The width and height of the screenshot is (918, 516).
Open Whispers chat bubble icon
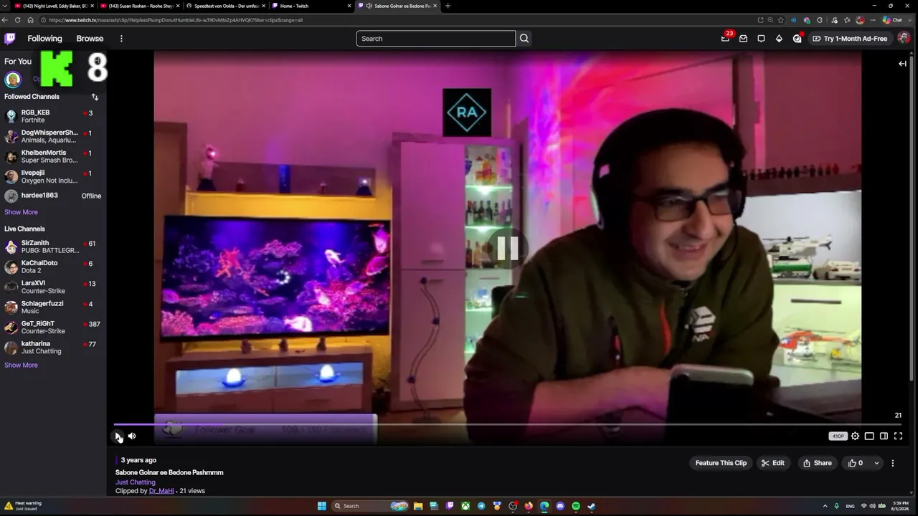coord(761,39)
